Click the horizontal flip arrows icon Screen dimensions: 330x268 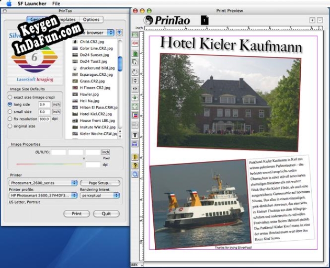[x=135, y=89]
